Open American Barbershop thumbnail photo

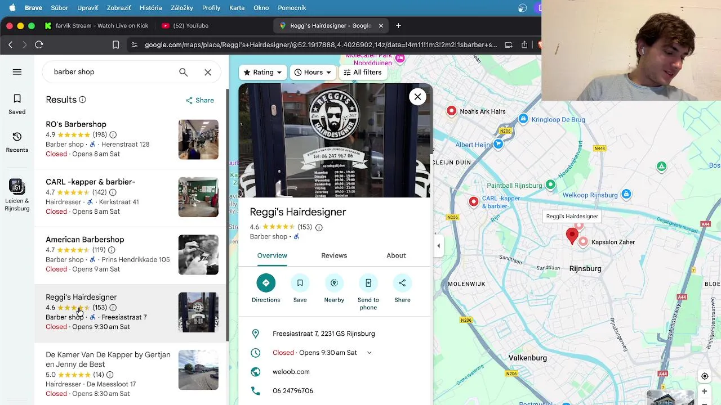pyautogui.click(x=198, y=255)
